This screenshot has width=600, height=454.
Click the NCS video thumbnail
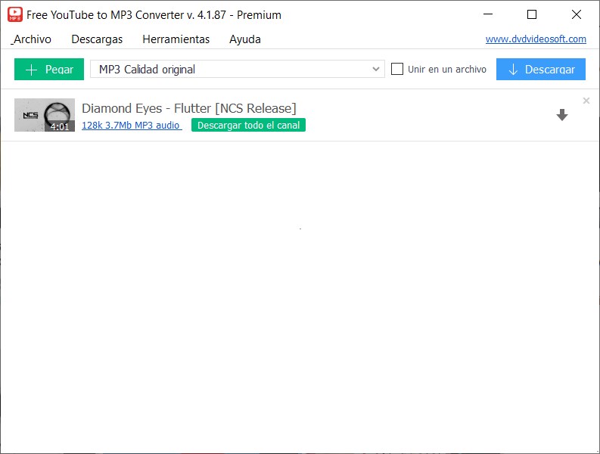pyautogui.click(x=45, y=115)
